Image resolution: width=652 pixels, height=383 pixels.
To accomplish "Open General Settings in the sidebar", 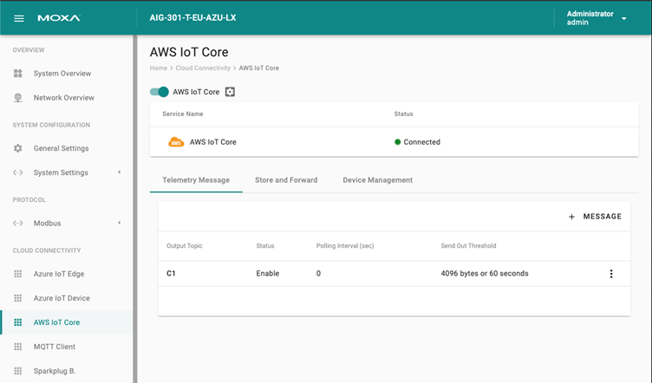I will pos(61,148).
